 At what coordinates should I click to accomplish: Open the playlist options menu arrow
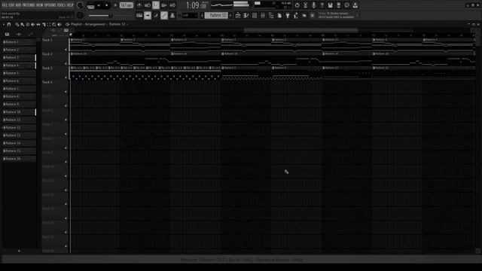tap(3, 24)
